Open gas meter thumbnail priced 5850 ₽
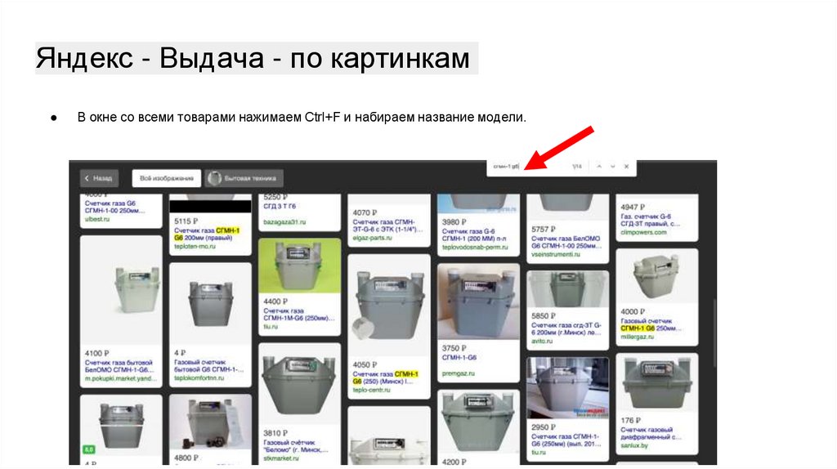Image resolution: width=837 pixels, height=469 pixels. (x=567, y=288)
